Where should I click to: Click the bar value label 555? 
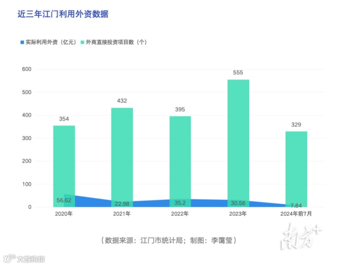click(x=238, y=73)
